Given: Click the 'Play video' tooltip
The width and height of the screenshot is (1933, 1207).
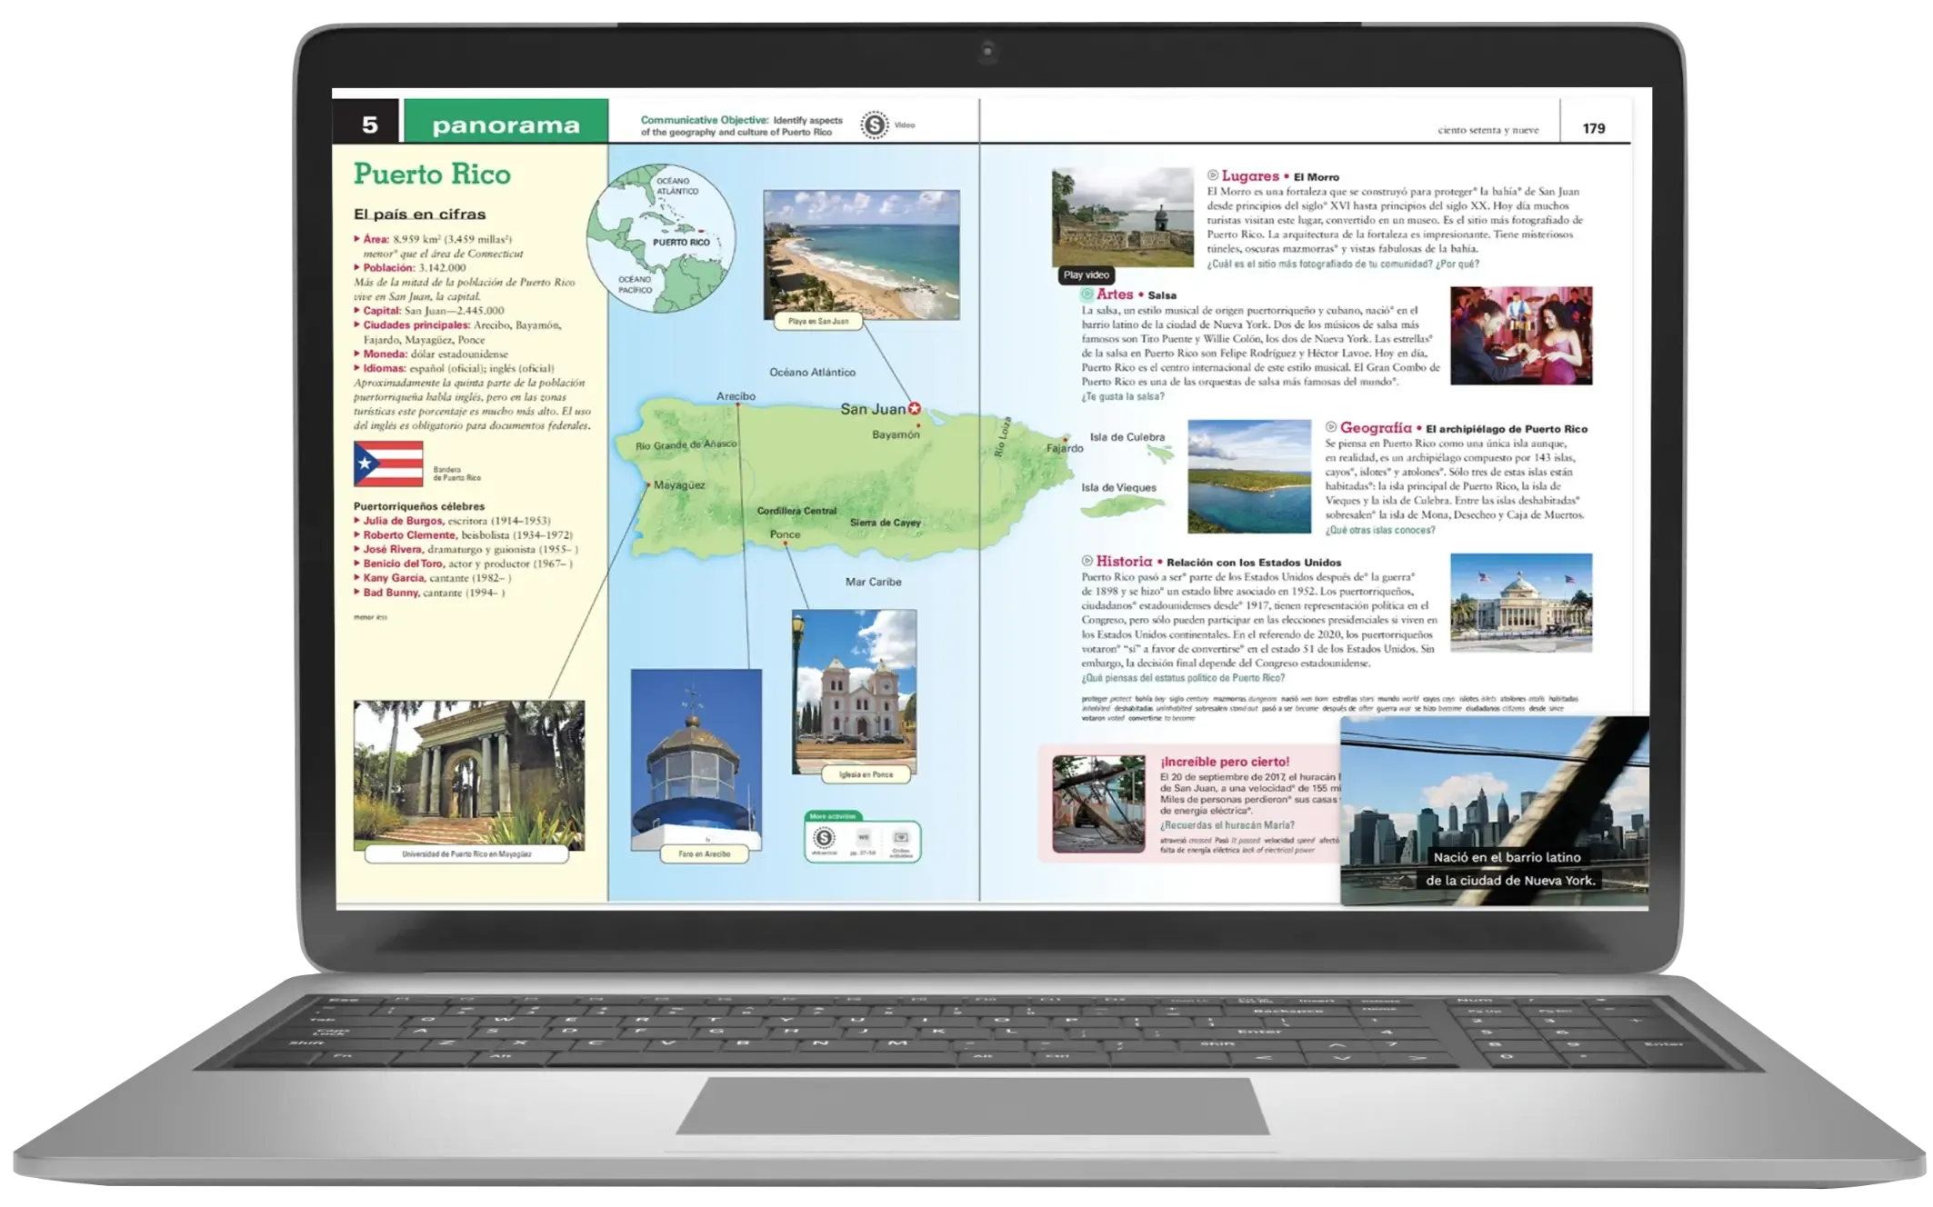Looking at the screenshot, I should [x=1086, y=274].
